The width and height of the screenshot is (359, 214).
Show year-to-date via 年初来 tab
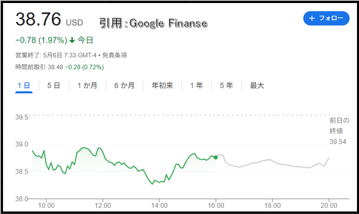pos(162,86)
